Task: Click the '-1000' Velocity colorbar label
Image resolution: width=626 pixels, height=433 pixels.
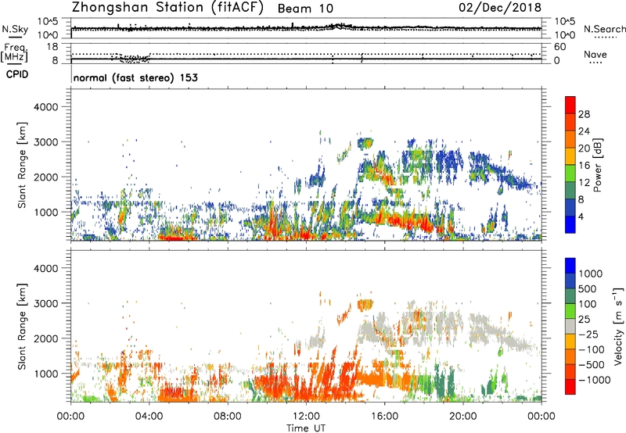Action: (x=594, y=380)
